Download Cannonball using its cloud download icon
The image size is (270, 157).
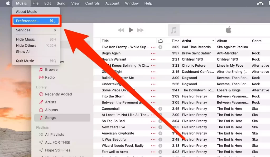pos(160,109)
